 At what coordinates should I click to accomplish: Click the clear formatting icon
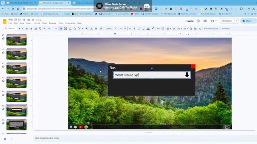tap(200, 28)
